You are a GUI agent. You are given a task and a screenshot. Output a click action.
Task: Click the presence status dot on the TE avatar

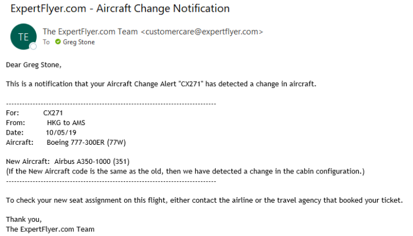tap(33, 46)
